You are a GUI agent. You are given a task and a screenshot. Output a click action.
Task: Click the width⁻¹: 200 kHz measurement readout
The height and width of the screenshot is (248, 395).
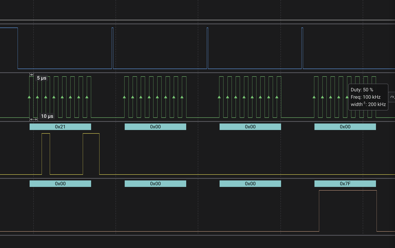(368, 104)
